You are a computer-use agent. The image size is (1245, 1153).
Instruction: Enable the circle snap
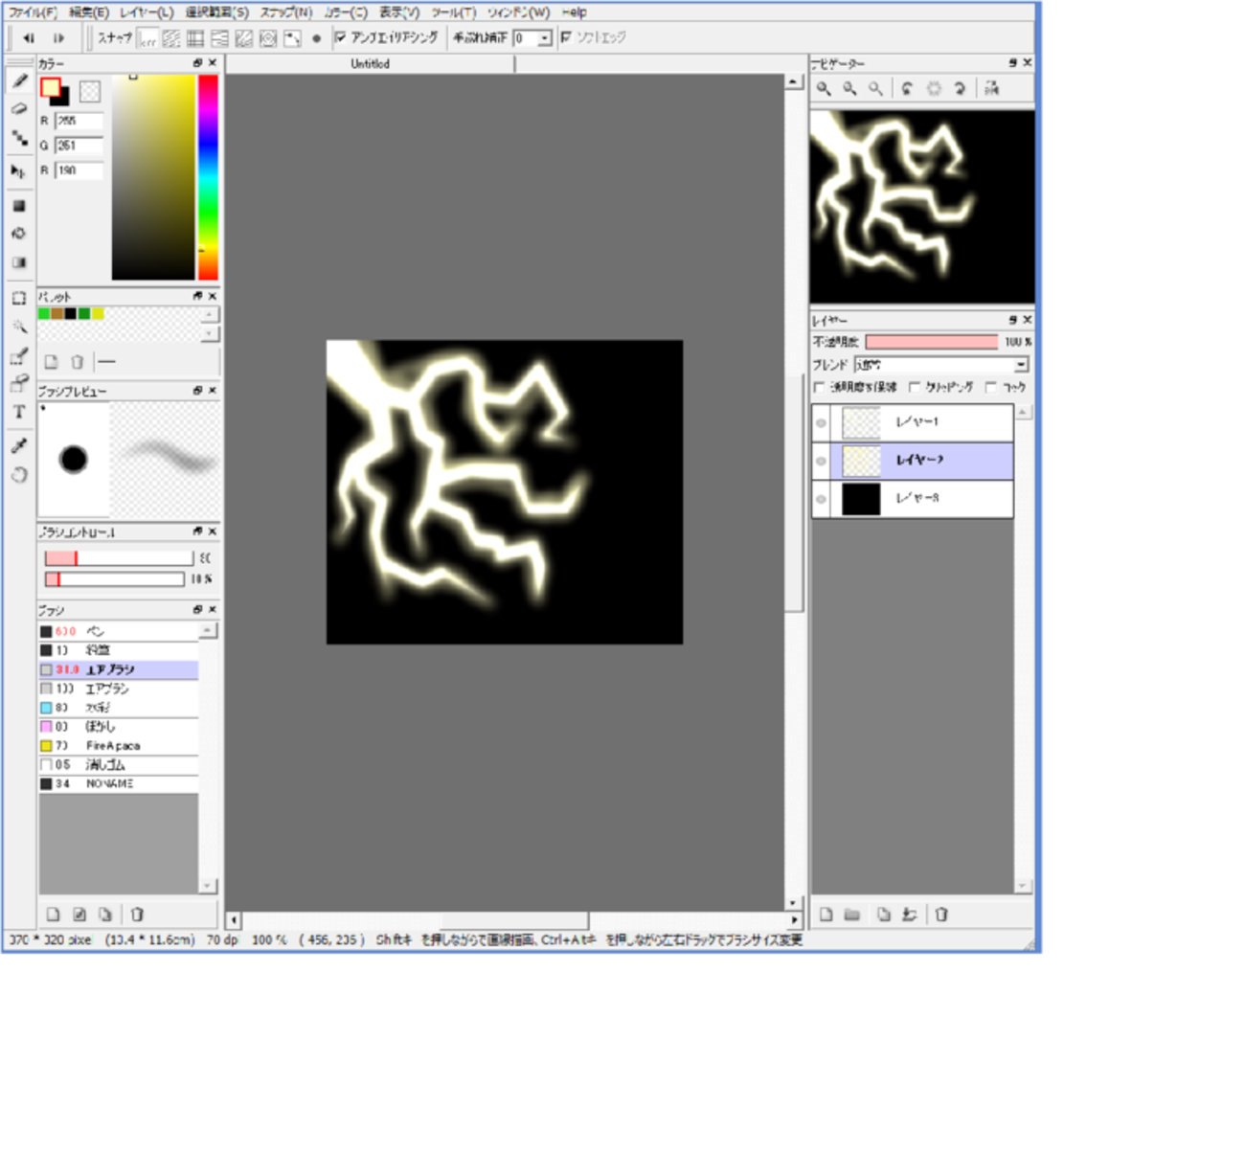pyautogui.click(x=268, y=38)
